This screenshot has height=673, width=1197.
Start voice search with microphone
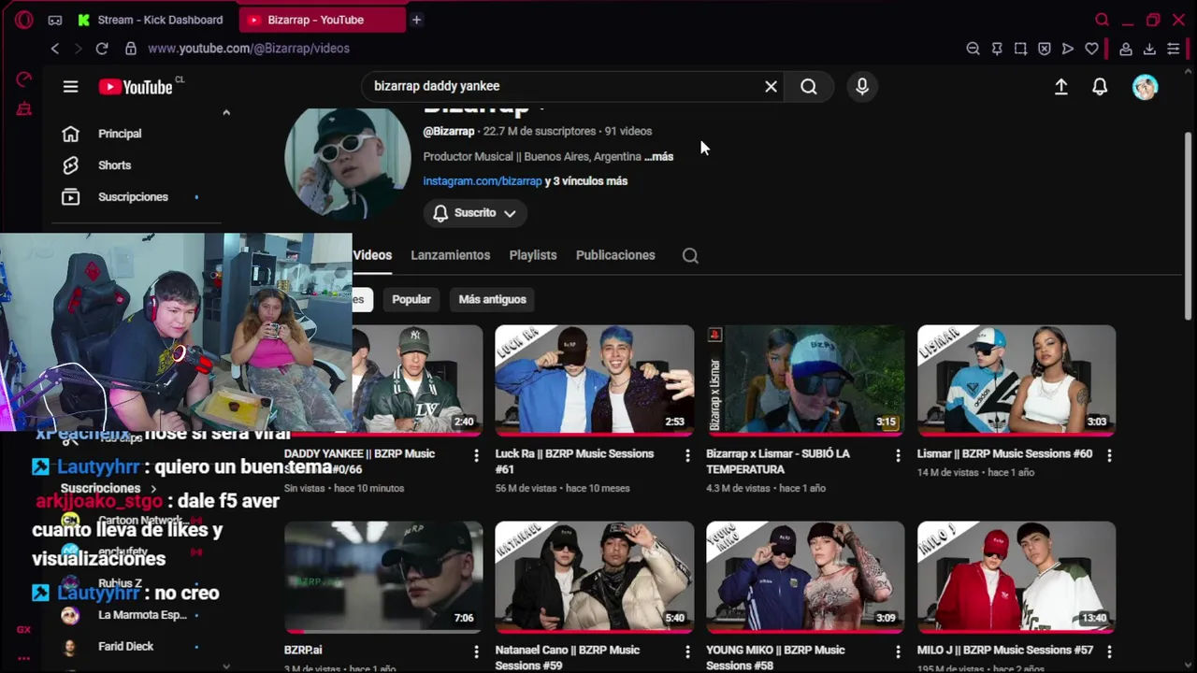tap(862, 86)
